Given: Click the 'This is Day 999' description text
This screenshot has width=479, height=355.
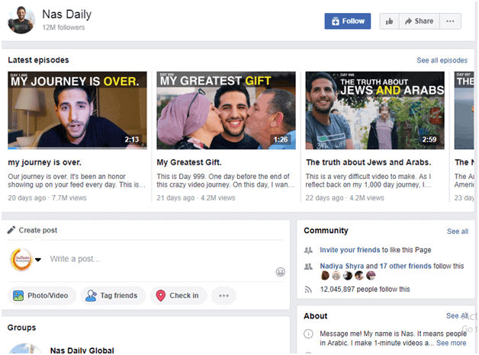Looking at the screenshot, I should (x=226, y=181).
